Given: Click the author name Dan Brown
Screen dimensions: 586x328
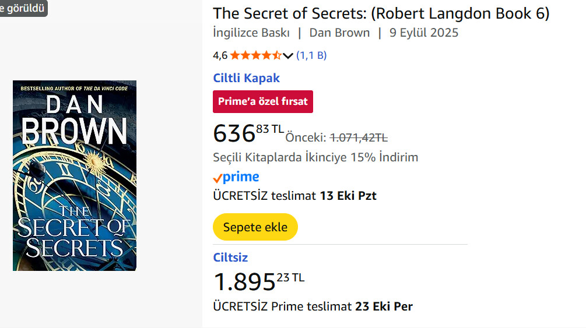Looking at the screenshot, I should pyautogui.click(x=339, y=33).
